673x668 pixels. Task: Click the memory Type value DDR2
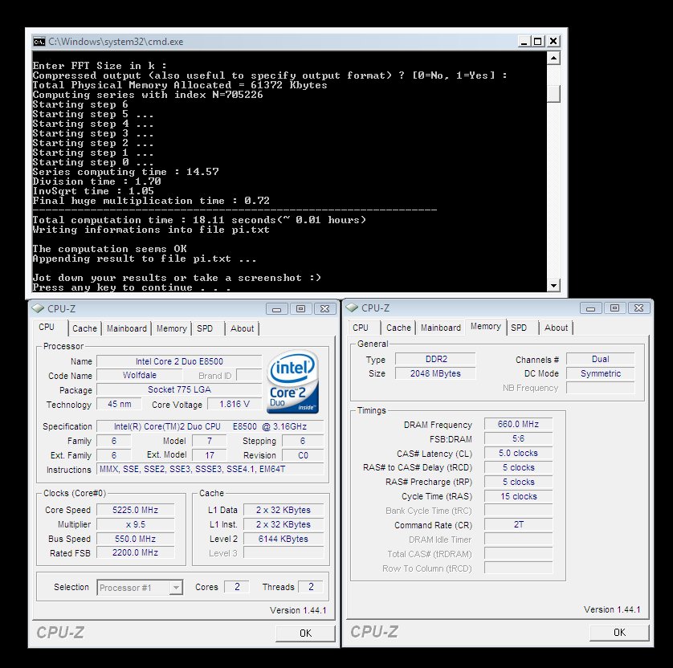click(435, 359)
